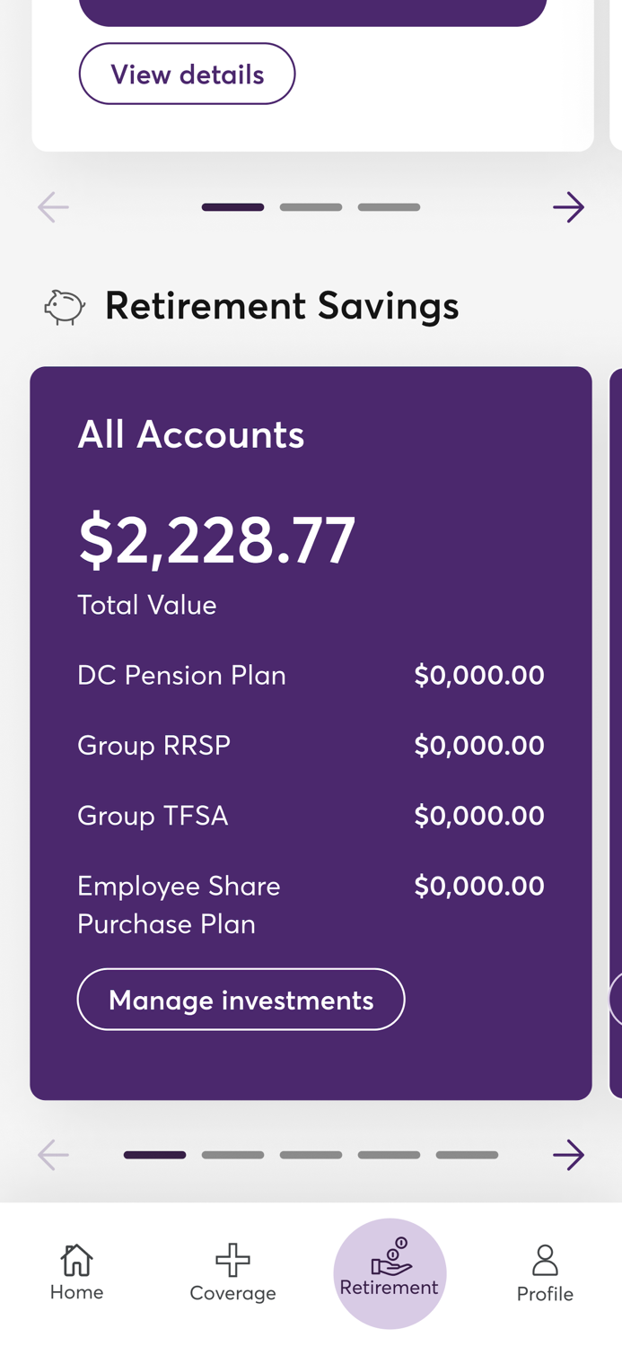Screen dimensions: 622x1346
Task: Select the Coverage plus icon
Action: pyautogui.click(x=232, y=1259)
